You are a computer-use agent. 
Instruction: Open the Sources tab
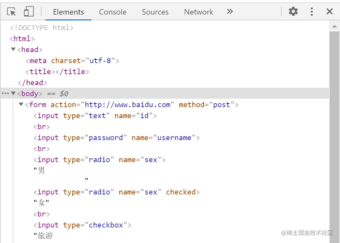(155, 12)
